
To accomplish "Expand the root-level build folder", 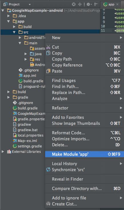I will click(x=9, y=92).
